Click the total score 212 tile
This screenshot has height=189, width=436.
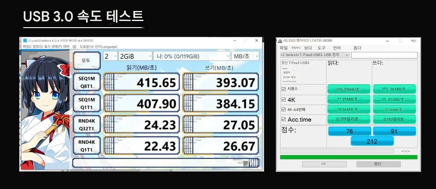(x=372, y=141)
